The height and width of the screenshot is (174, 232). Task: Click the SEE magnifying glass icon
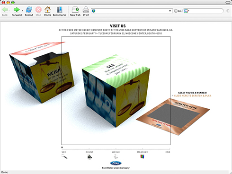pyautogui.click(x=64, y=157)
